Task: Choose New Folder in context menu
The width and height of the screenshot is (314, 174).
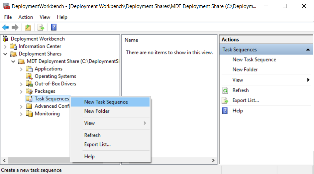Action: pyautogui.click(x=110, y=111)
